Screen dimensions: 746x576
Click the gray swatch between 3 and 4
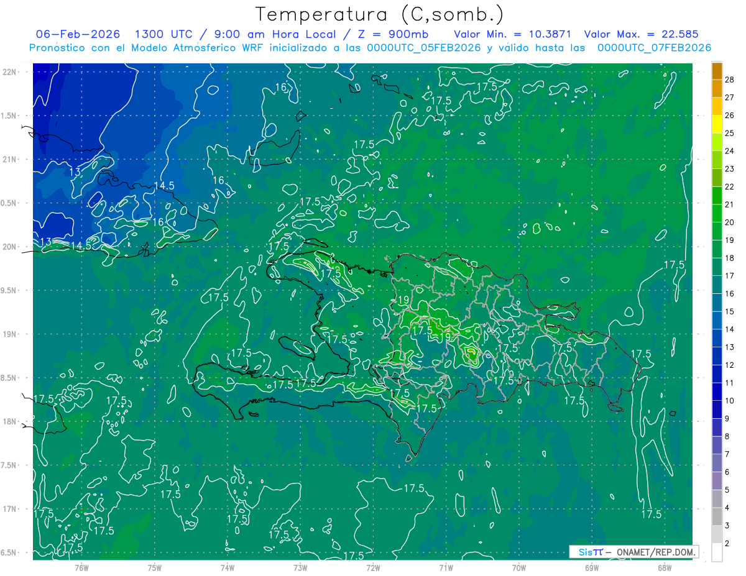(717, 516)
